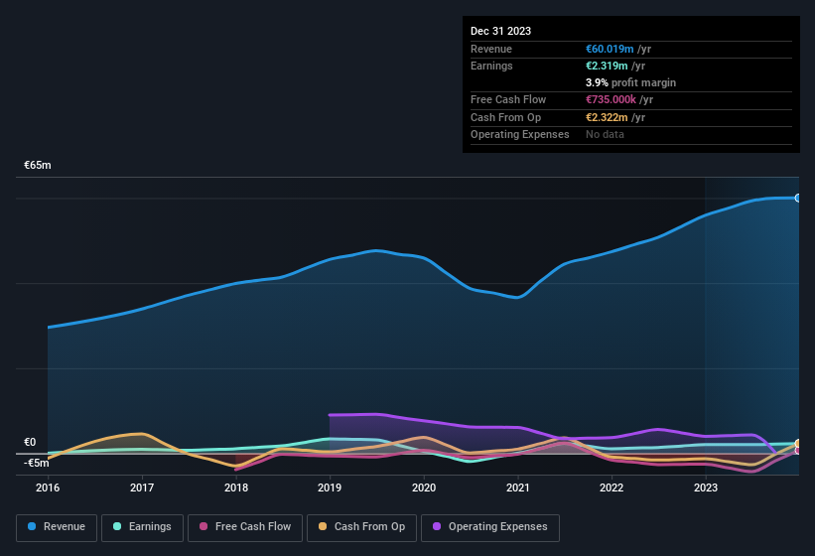Click the -€5m y-axis label
Viewport: 815px width, 556px height.
(36, 463)
